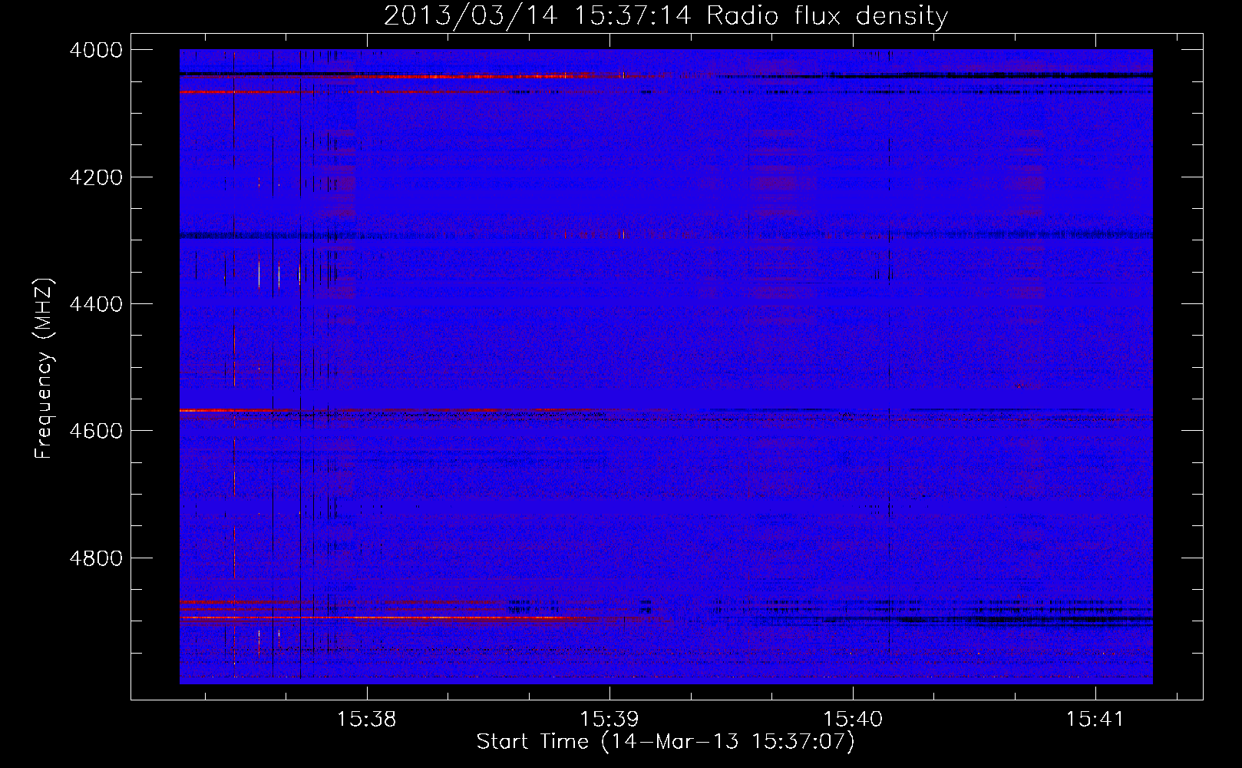Select the 4800 frequency axis label
1242x768 pixels.
(x=96, y=558)
